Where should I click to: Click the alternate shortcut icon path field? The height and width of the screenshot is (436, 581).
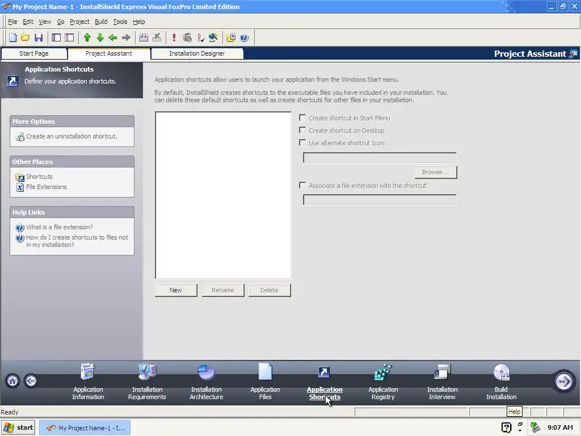coord(380,158)
